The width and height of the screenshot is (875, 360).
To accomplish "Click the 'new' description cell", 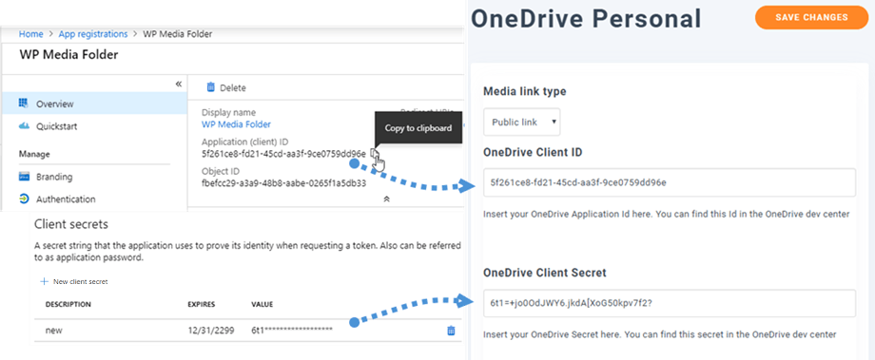I will [53, 331].
